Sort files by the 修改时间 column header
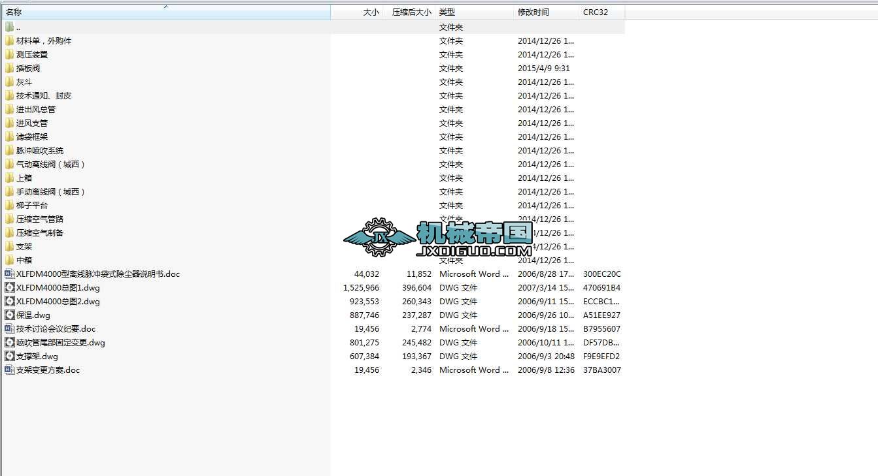 pos(534,11)
